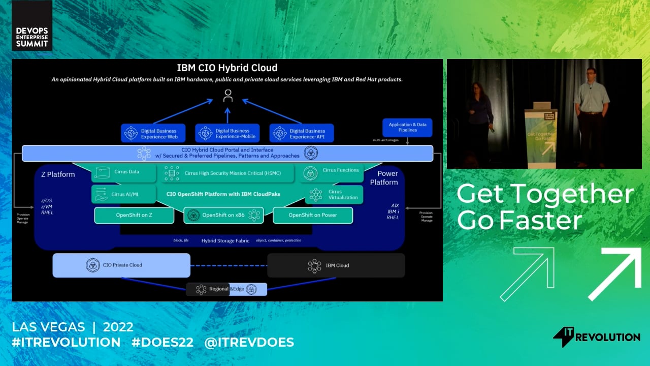Click 'RHEL' under Z Platform
The image size is (650, 366).
(x=47, y=212)
